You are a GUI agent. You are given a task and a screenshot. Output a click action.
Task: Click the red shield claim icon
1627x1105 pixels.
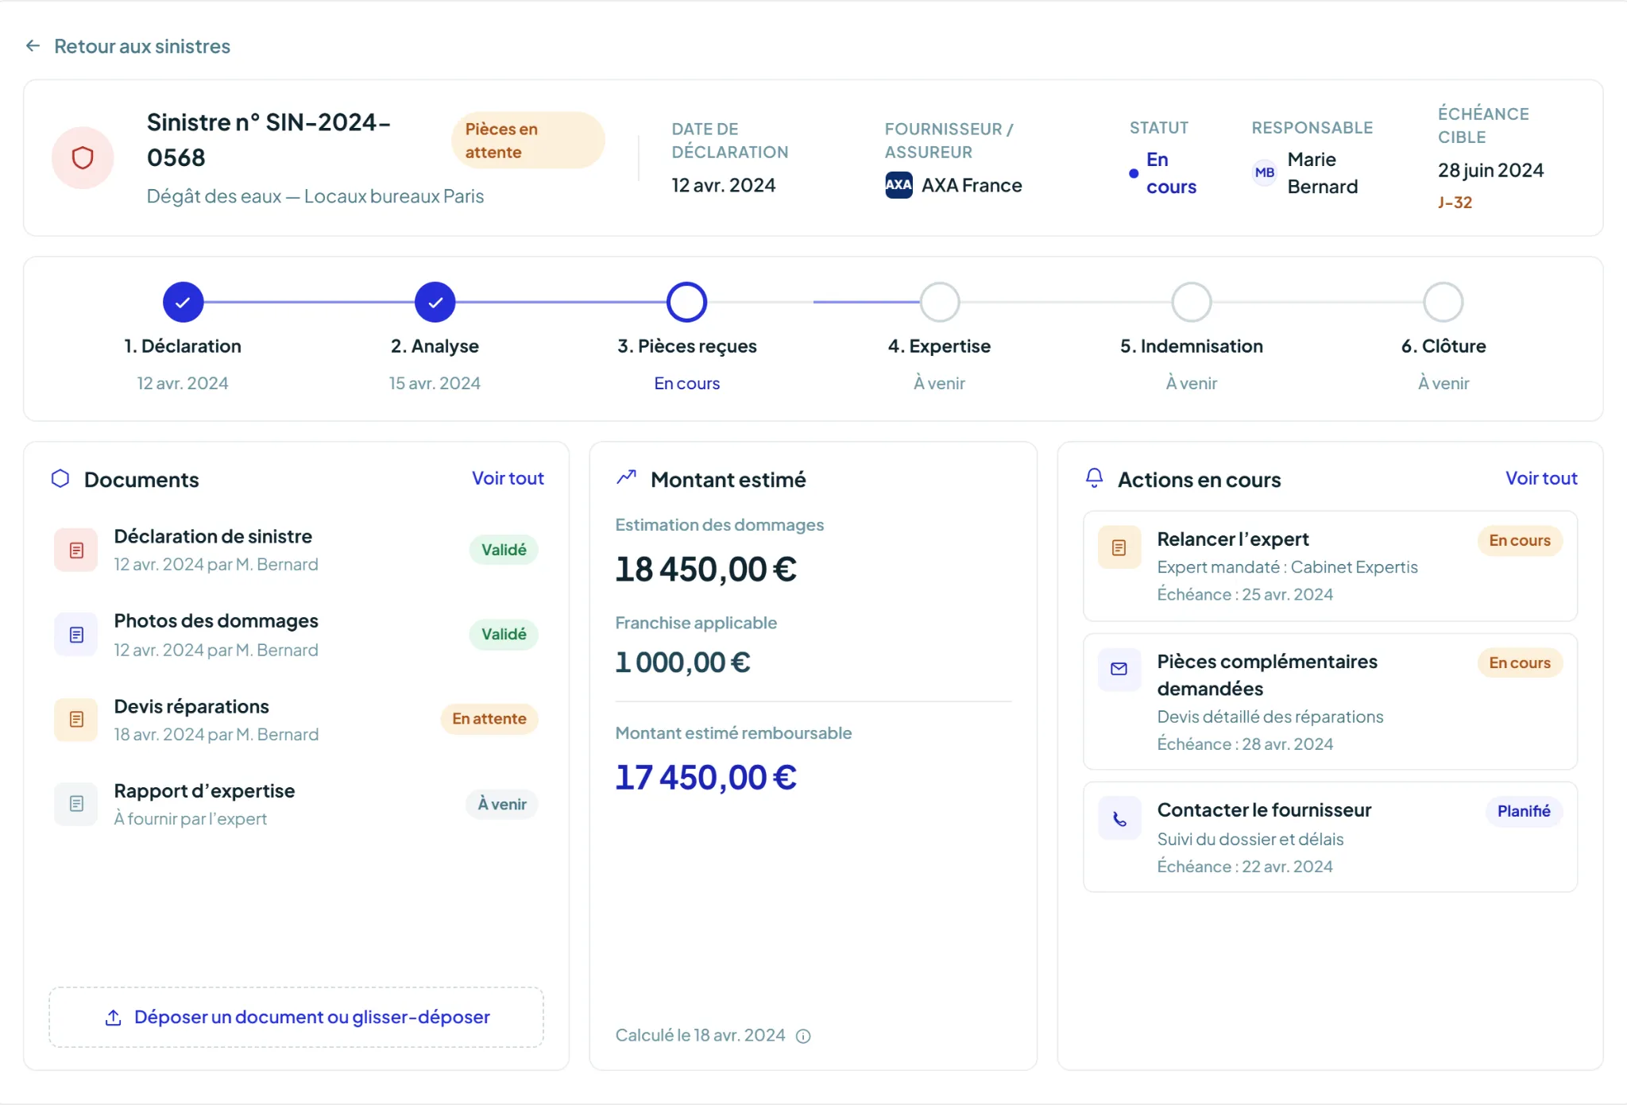point(83,157)
